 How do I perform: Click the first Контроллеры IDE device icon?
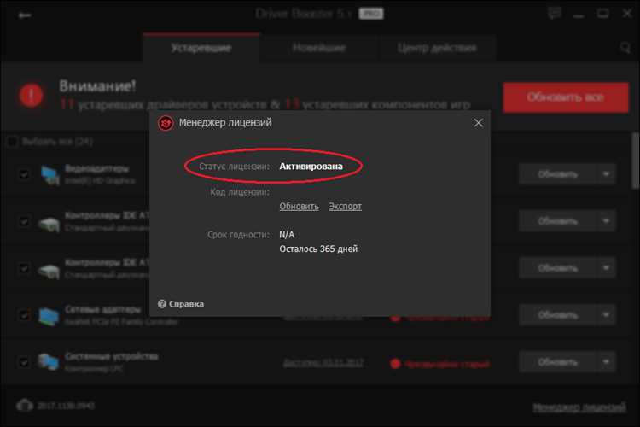point(49,223)
